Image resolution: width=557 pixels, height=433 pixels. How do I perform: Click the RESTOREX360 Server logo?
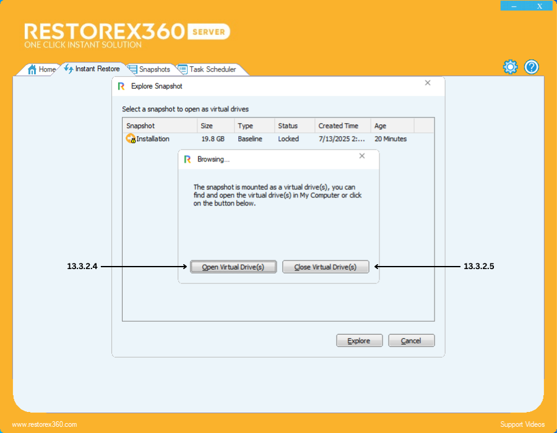(127, 35)
